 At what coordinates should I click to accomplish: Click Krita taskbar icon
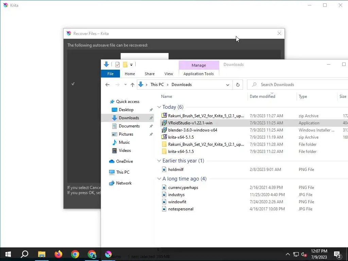[x=108, y=254]
